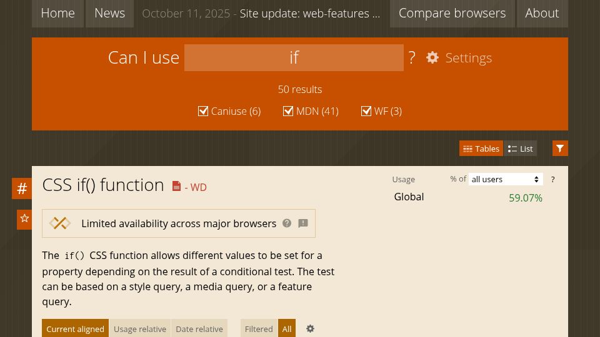Uncheck the MDN (41) checkbox
The height and width of the screenshot is (337, 600).
coord(287,111)
